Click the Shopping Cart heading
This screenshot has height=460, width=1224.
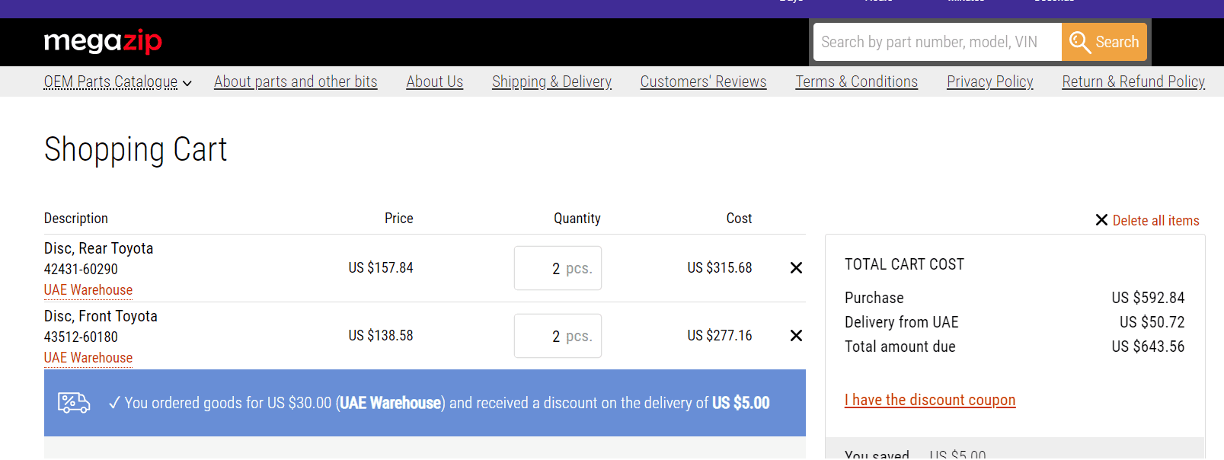(136, 150)
